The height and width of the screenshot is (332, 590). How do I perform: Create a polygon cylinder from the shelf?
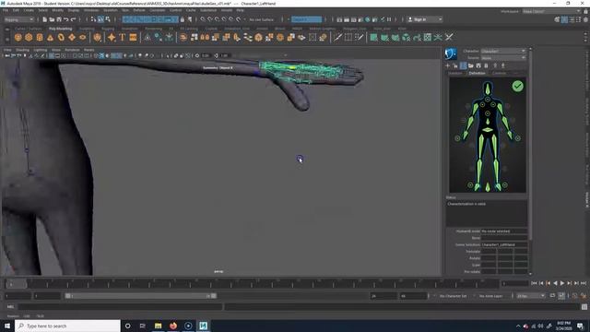pos(40,37)
